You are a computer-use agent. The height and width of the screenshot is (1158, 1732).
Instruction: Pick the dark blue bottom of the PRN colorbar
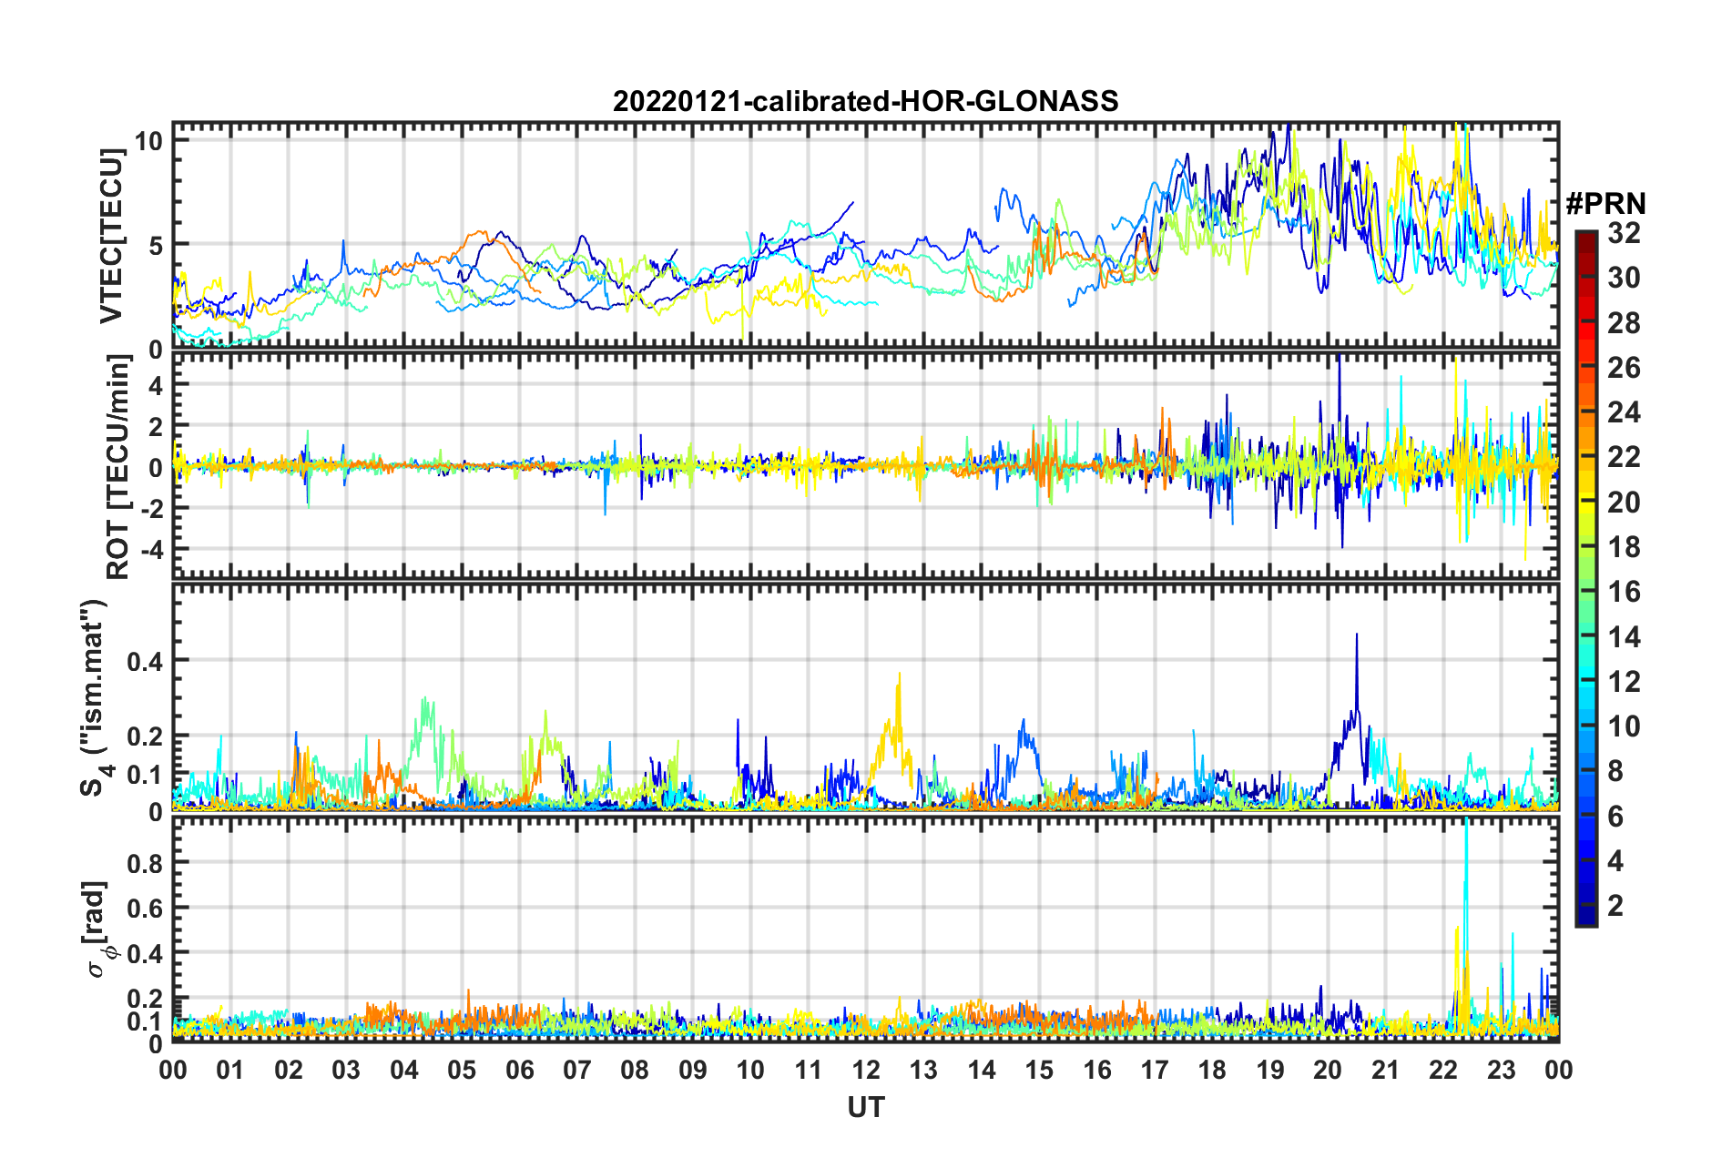(1585, 916)
